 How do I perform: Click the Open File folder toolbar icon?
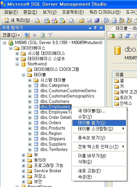(82, 20)
